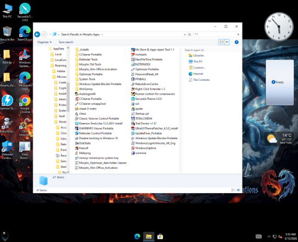Select the Autologon64 file
The image size is (298, 242).
85,94
